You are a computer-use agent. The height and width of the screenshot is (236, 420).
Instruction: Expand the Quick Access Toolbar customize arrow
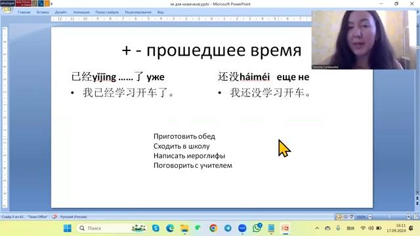51,4
